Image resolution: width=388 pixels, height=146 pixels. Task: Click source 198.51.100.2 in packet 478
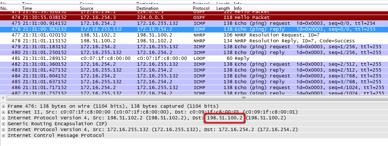click(x=98, y=41)
